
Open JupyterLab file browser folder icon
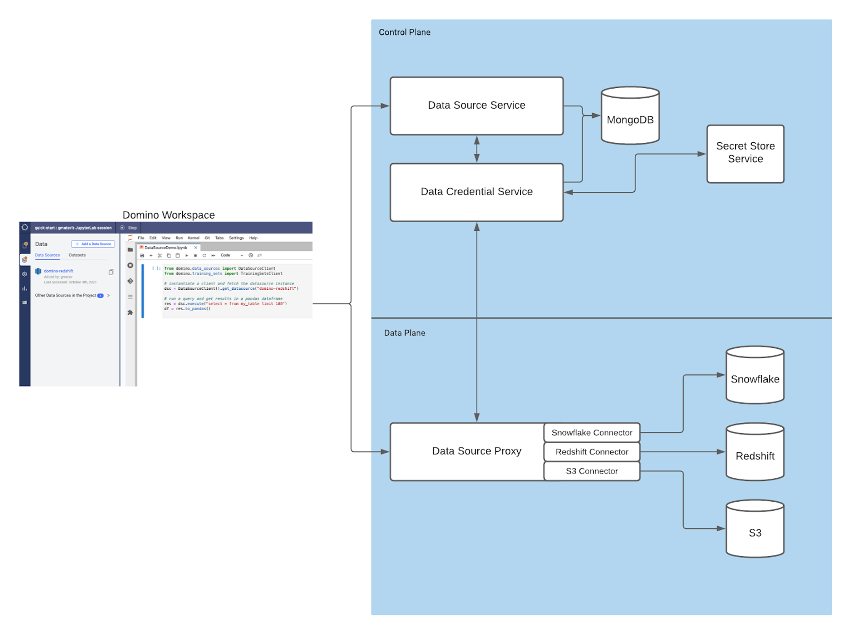pyautogui.click(x=130, y=250)
